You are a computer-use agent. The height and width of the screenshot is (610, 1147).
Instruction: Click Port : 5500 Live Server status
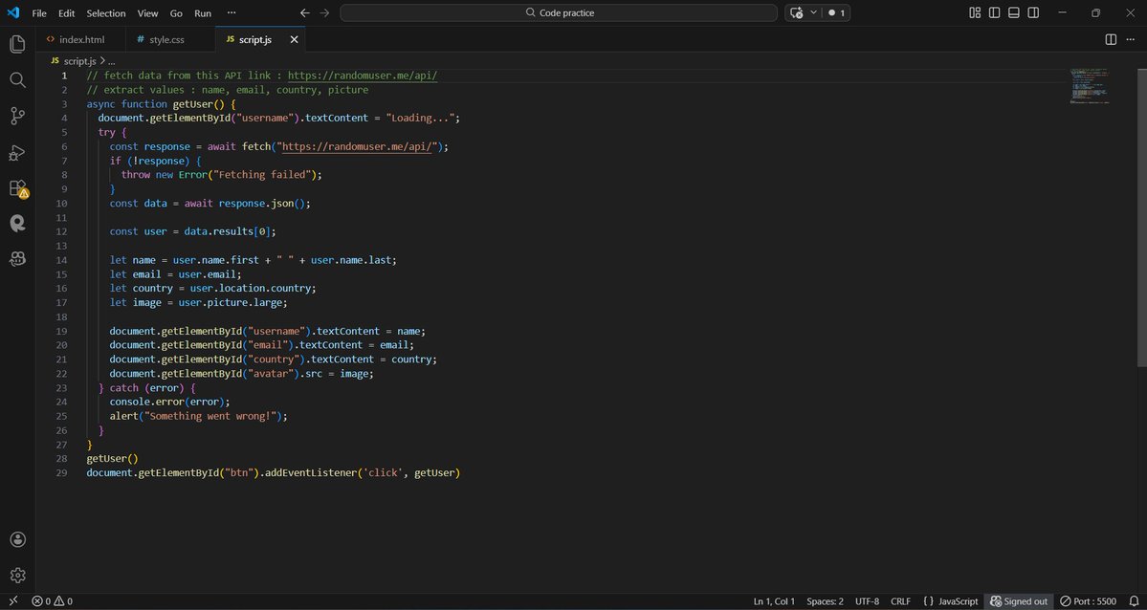tap(1089, 601)
